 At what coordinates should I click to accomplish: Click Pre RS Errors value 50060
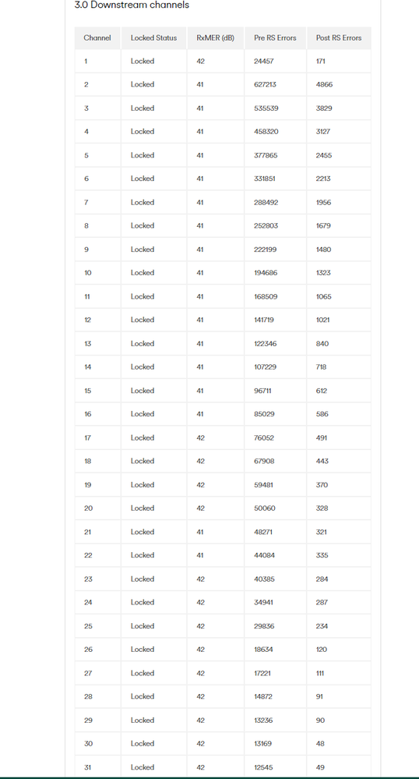pyautogui.click(x=265, y=508)
